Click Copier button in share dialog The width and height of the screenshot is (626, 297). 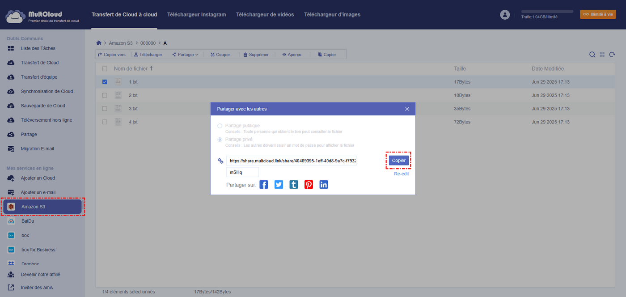399,161
